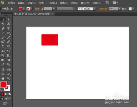
Task: Select the Type tool
Action: [x=8, y=28]
